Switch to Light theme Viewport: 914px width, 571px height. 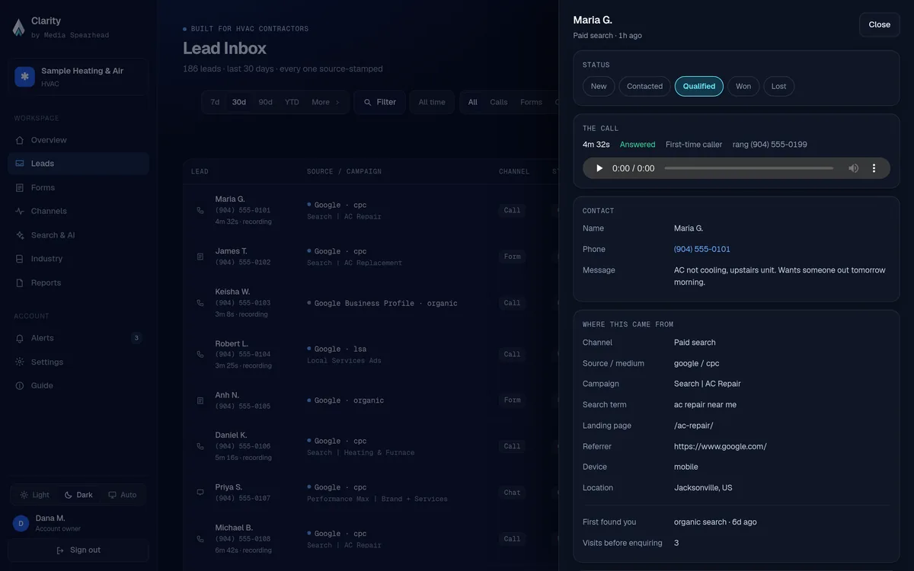(34, 495)
